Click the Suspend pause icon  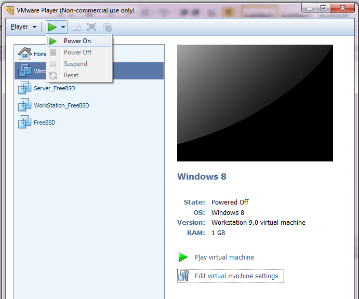pyautogui.click(x=53, y=64)
